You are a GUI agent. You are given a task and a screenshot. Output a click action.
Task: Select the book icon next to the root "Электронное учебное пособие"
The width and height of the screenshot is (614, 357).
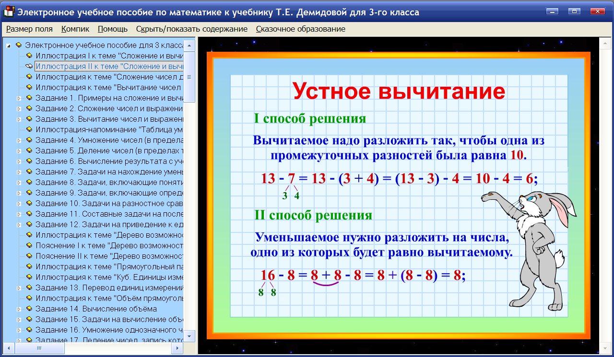pos(18,45)
